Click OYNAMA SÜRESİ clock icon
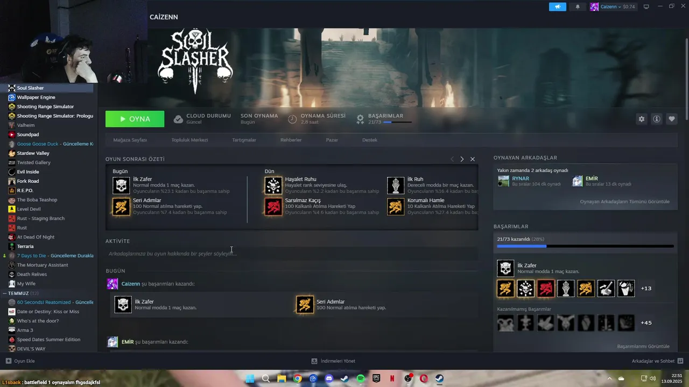The height and width of the screenshot is (387, 689). point(292,119)
